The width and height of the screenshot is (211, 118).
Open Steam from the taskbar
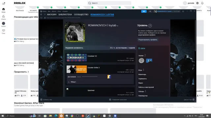coord(88,116)
